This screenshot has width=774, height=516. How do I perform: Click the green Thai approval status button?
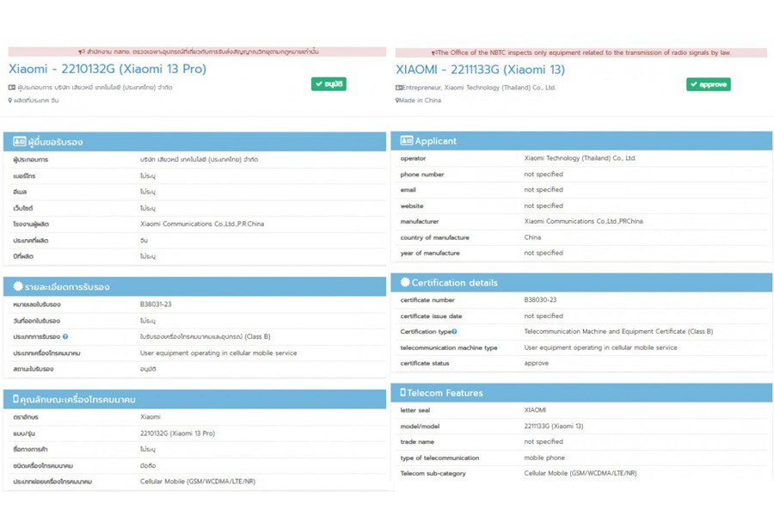click(x=329, y=84)
